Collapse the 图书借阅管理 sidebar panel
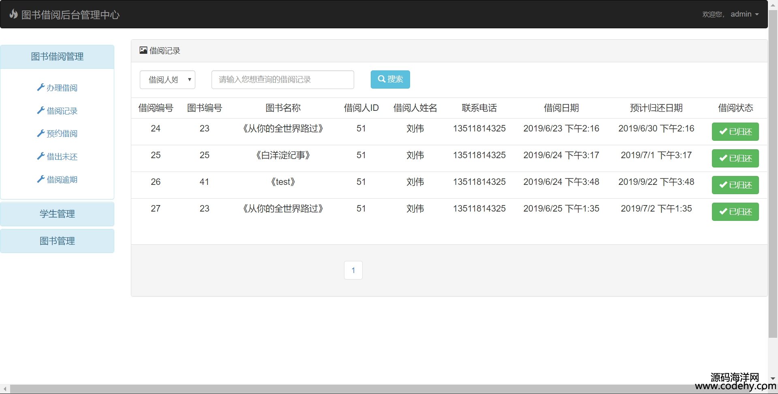This screenshot has height=394, width=778. click(x=57, y=57)
